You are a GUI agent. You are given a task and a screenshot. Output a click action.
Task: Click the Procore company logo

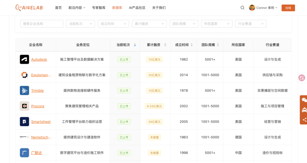(25, 106)
